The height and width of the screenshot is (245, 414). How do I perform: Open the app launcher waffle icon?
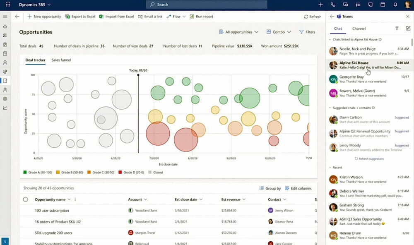(x=8, y=5)
